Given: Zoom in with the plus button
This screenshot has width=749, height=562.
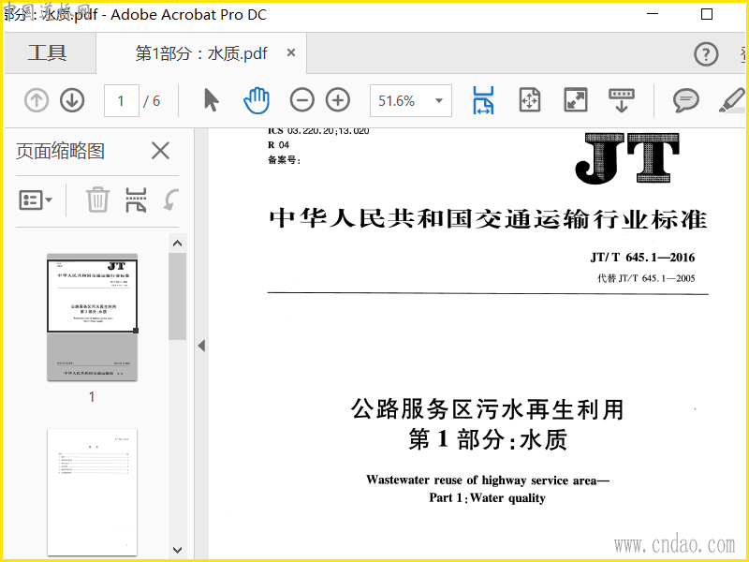Looking at the screenshot, I should 338,100.
